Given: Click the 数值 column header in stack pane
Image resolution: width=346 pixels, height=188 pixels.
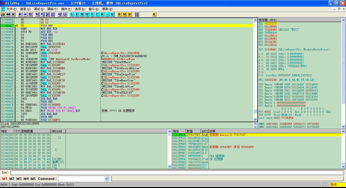Looking at the screenshot, I should (194, 131).
